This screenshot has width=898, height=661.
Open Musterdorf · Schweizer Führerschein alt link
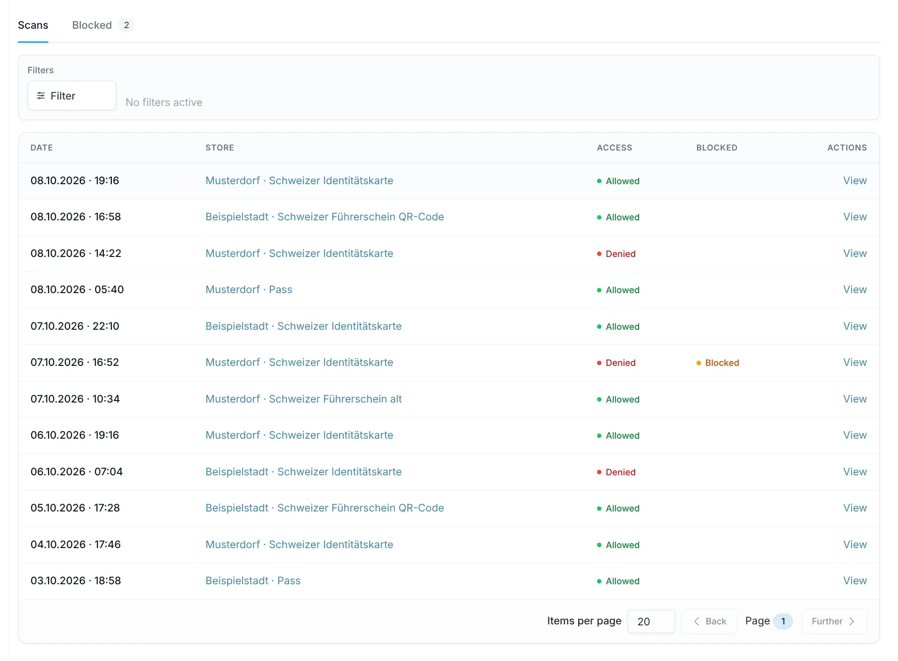point(303,399)
